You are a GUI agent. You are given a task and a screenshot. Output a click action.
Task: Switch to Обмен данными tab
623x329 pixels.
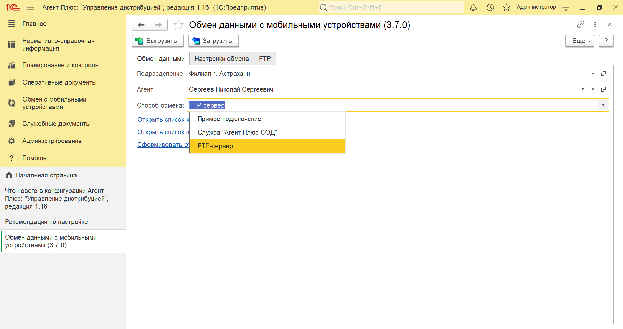[x=161, y=59]
